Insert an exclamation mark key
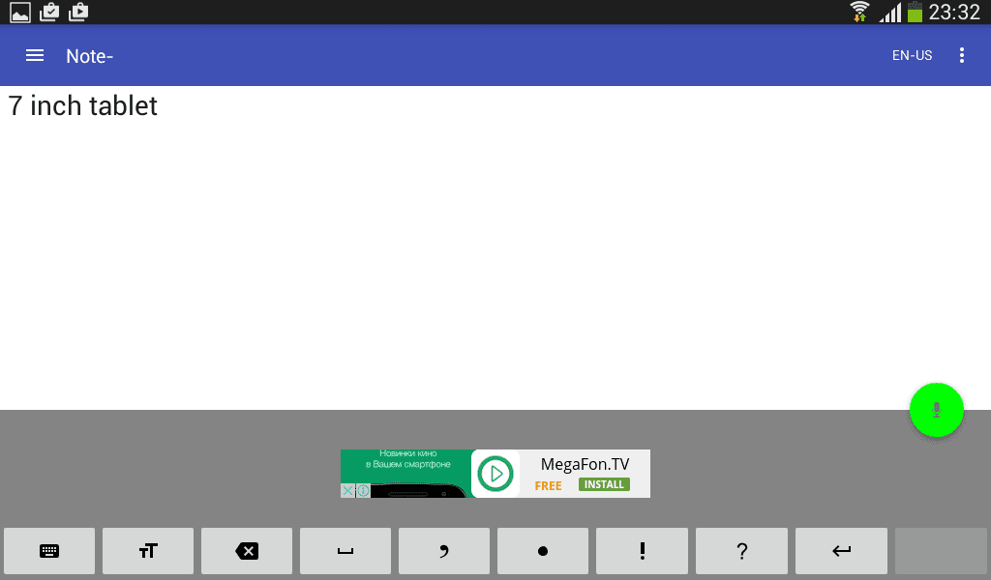 point(643,551)
